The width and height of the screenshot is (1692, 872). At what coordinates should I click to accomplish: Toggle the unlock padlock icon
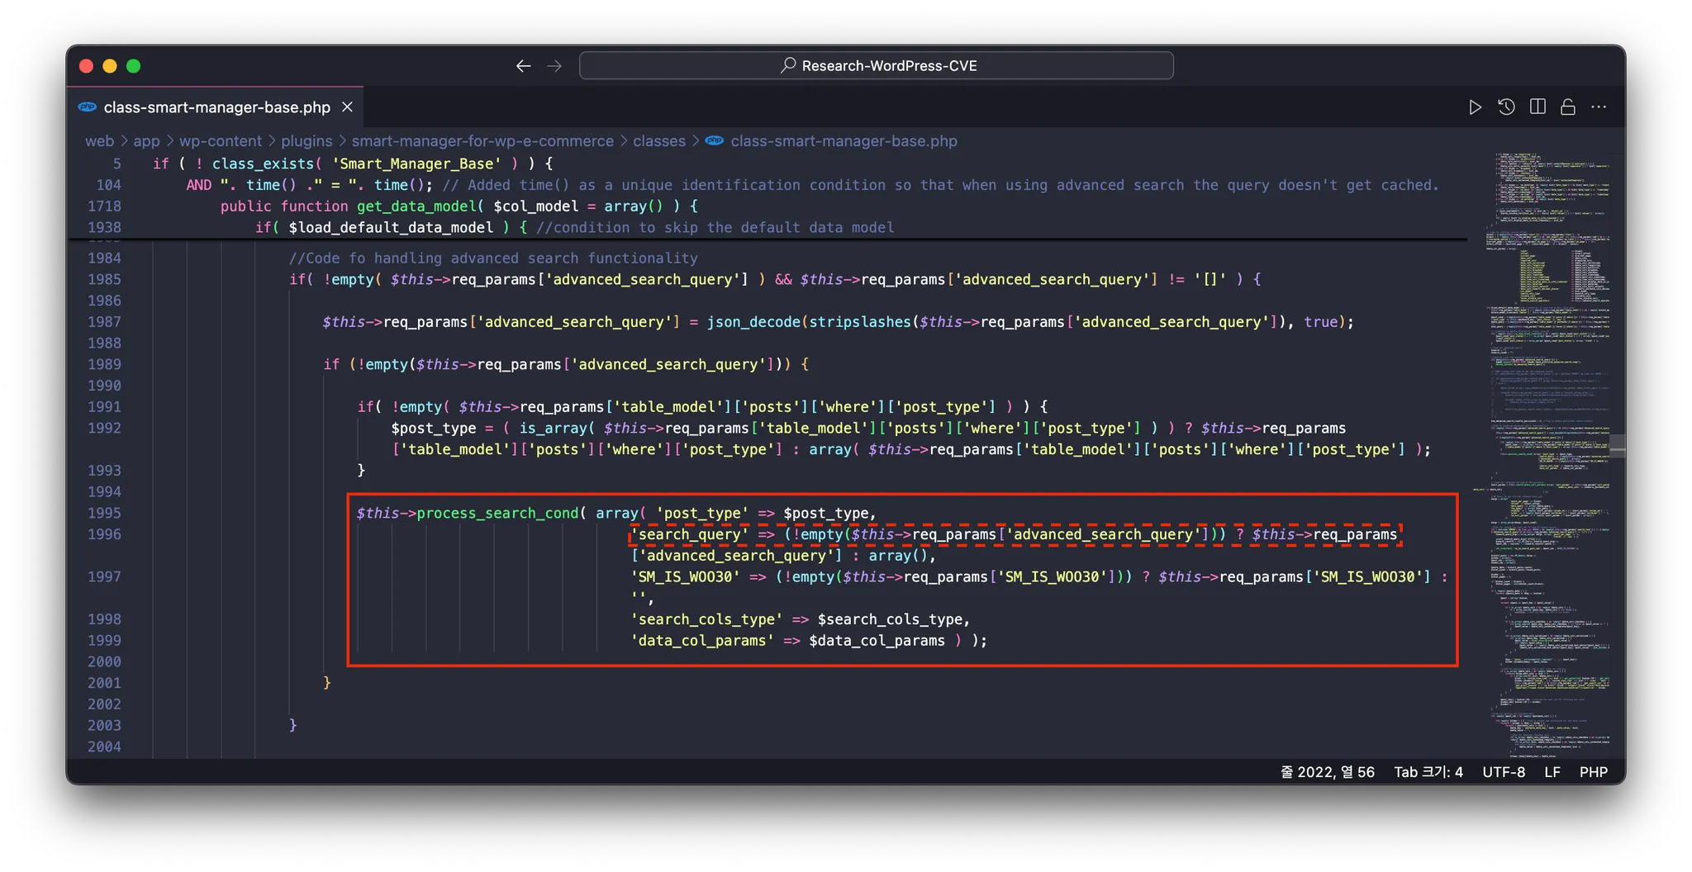point(1567,107)
